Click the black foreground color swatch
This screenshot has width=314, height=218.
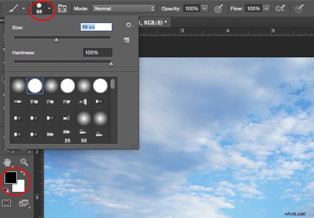(x=10, y=177)
